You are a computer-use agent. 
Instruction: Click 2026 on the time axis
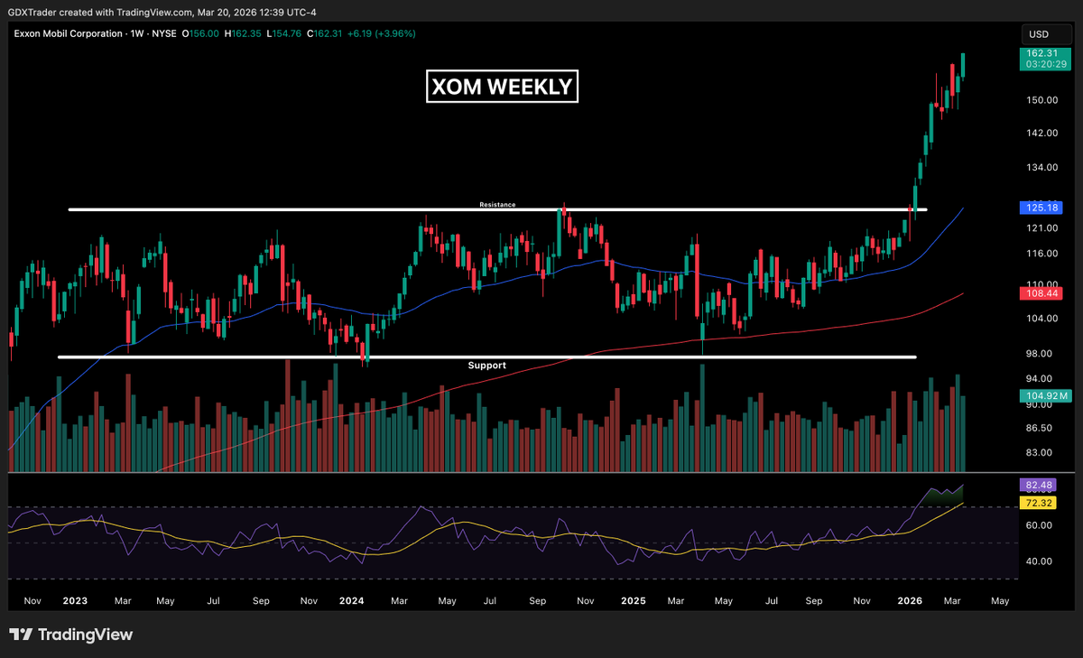[909, 600]
